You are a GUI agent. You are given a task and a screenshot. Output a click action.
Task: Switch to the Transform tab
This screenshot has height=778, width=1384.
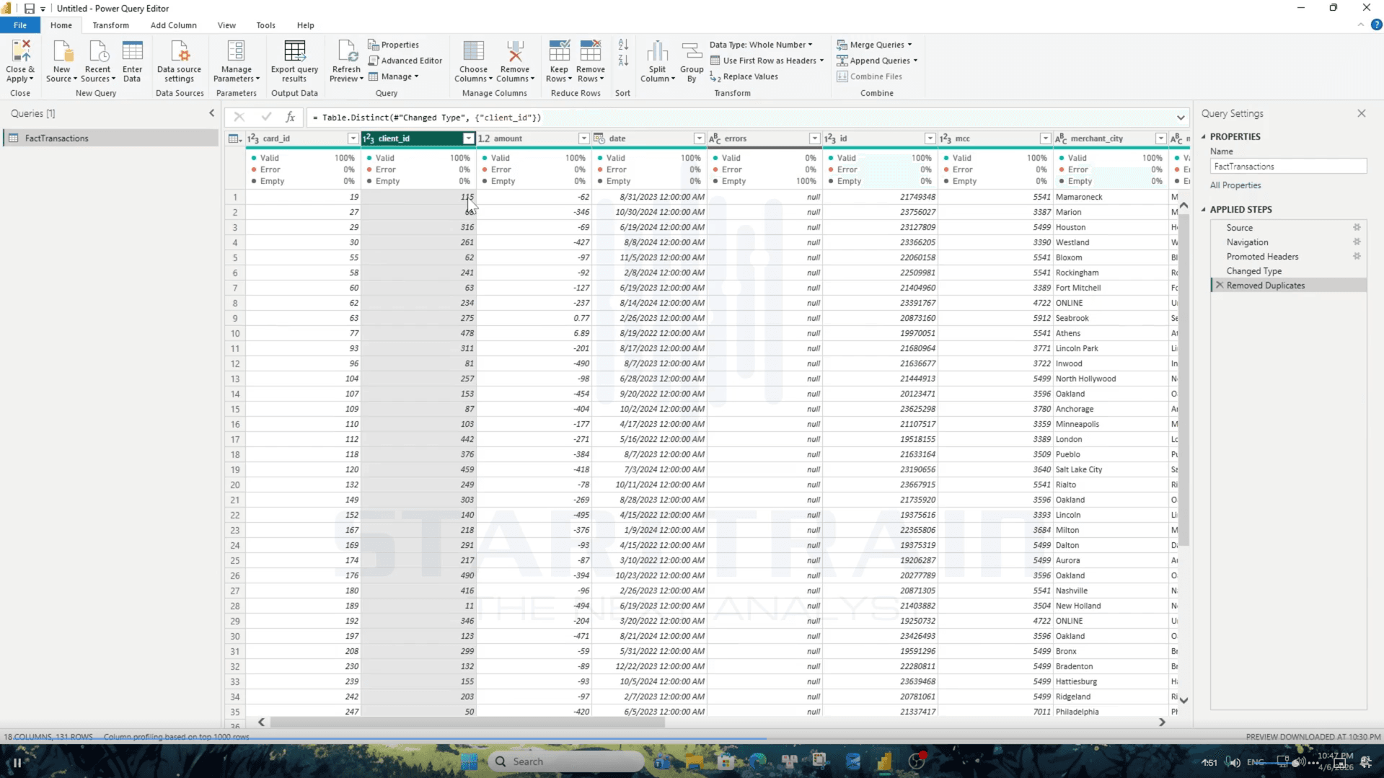pos(110,25)
